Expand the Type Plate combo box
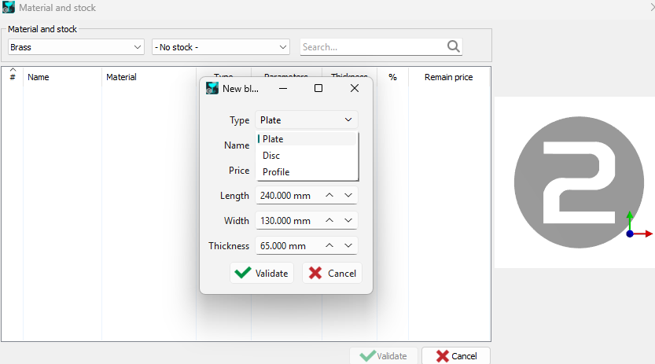The height and width of the screenshot is (364, 655). tap(307, 120)
